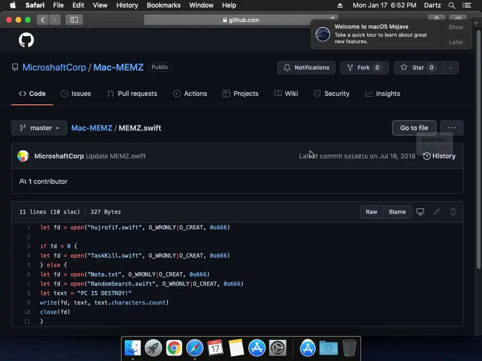View Raw file contents
482x361 pixels.
point(372,212)
